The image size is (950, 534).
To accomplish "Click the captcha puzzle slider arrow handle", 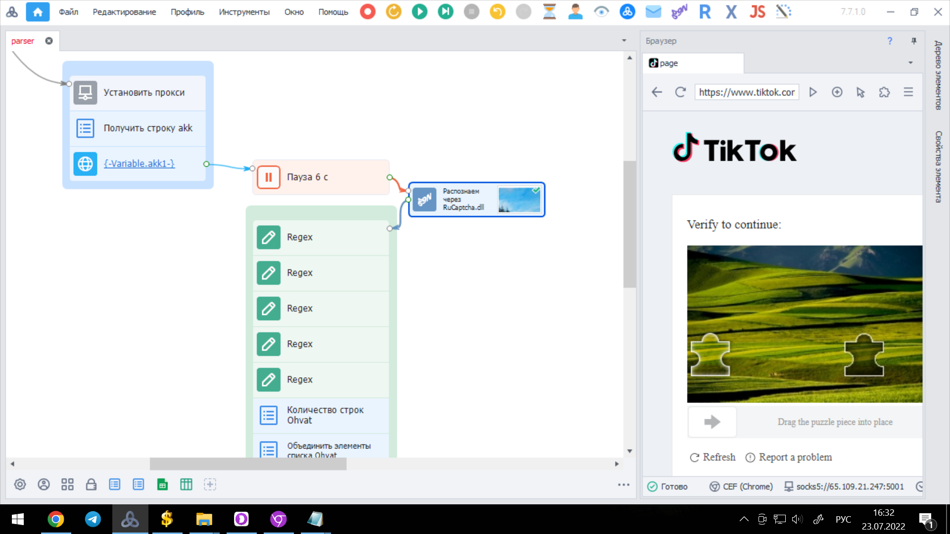I will [x=712, y=422].
